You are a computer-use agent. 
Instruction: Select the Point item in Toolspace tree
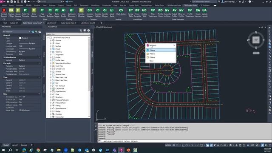pyautogui.click(x=57, y=43)
